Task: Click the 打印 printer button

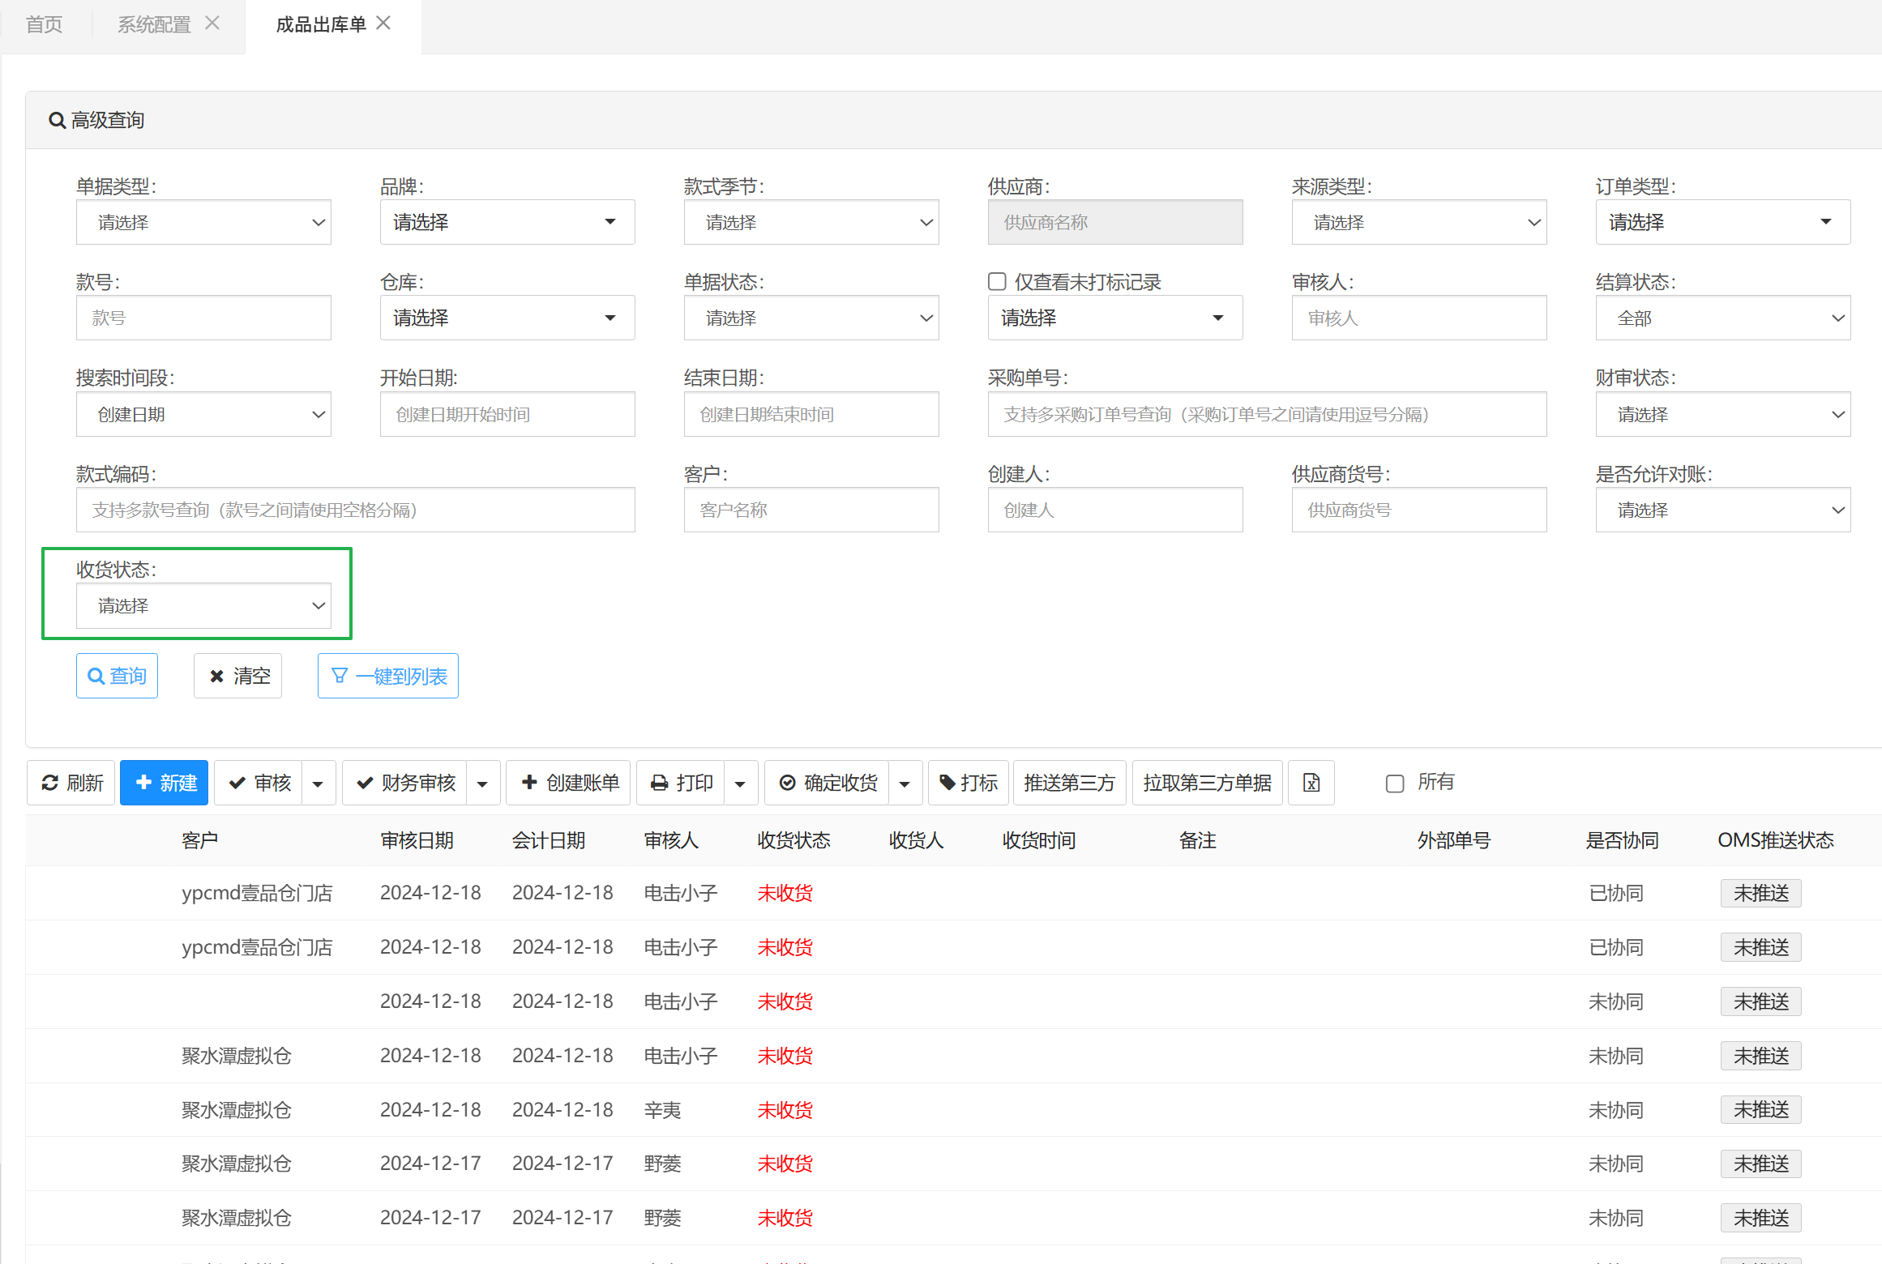Action: coord(681,783)
